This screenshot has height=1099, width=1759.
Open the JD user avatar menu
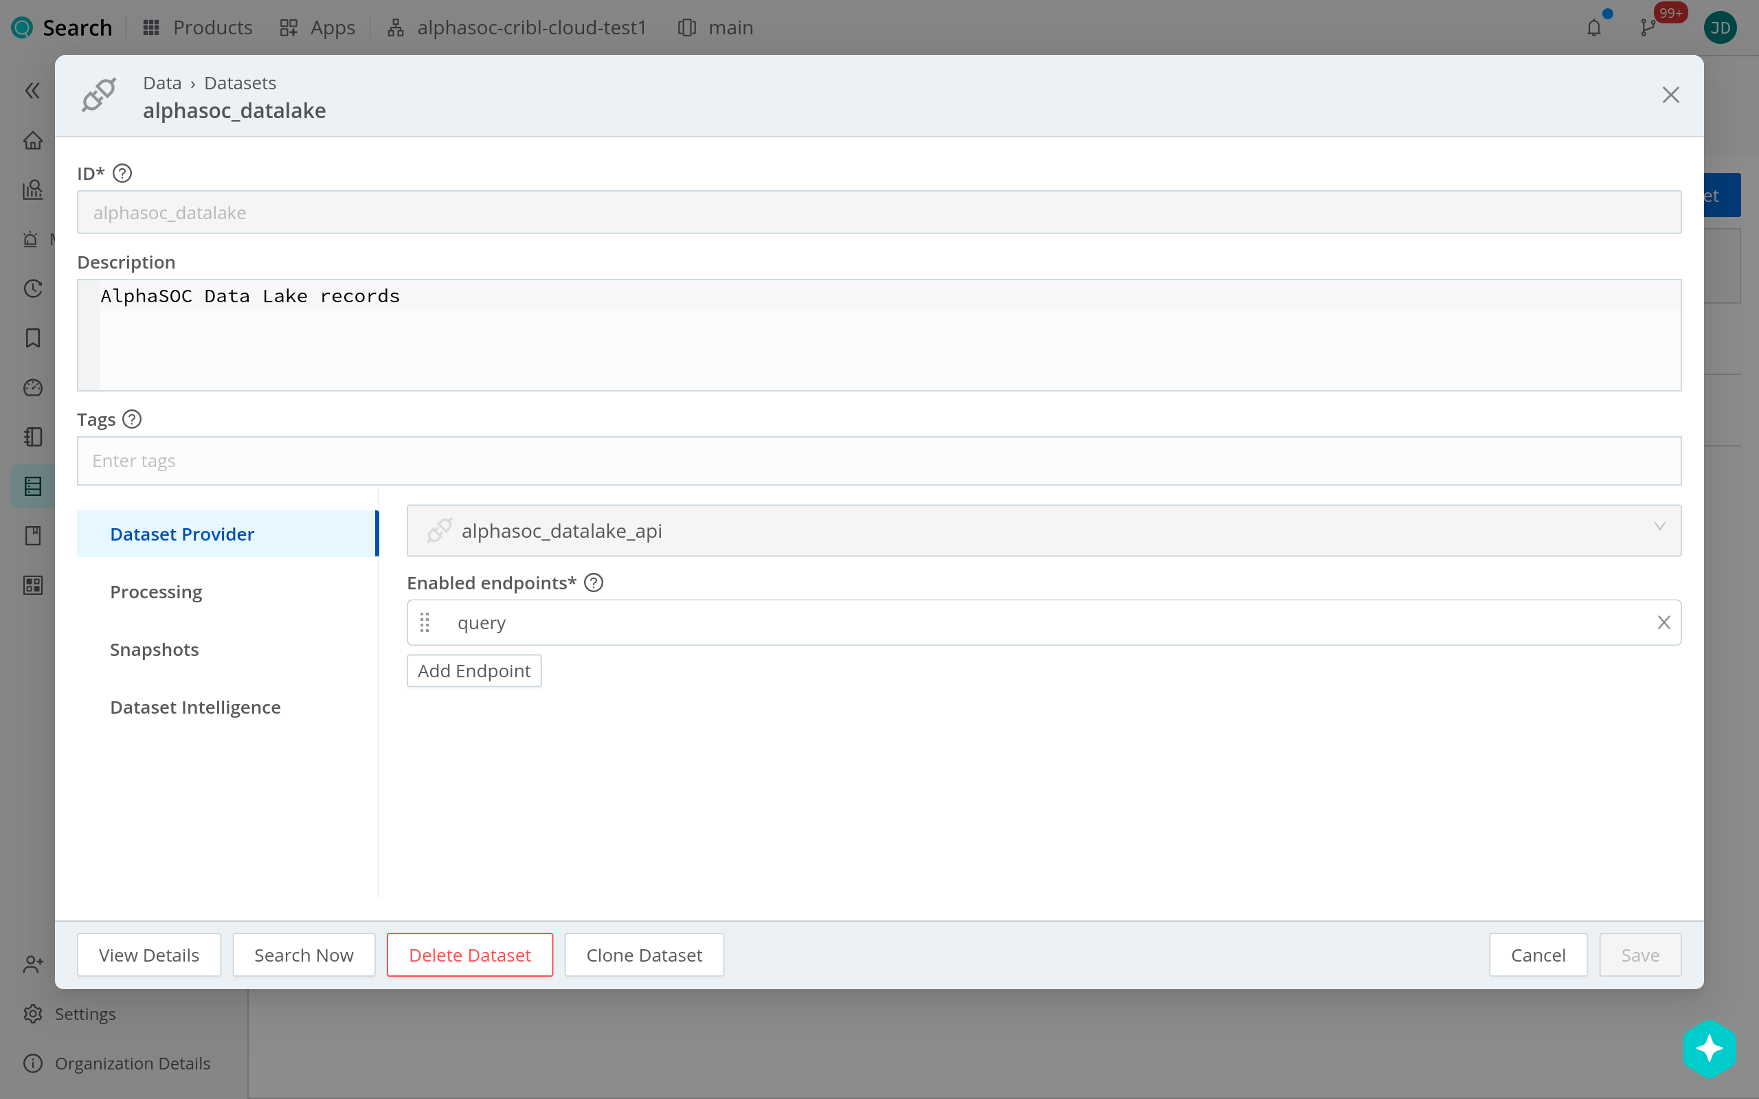1720,27
